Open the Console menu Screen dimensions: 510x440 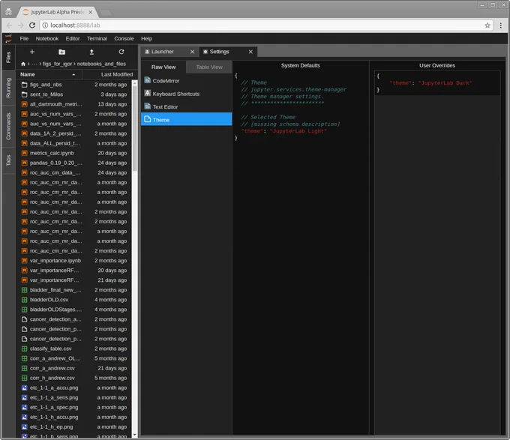124,38
